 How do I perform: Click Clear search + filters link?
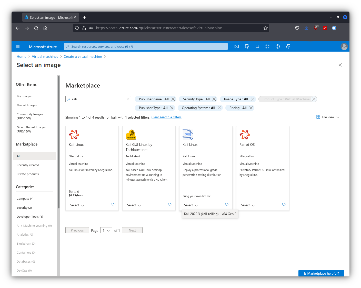[x=166, y=117]
